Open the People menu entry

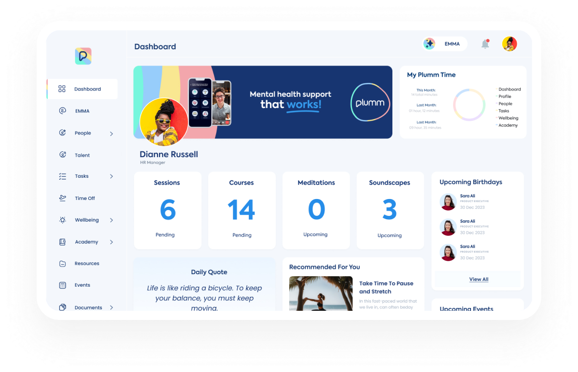point(82,133)
